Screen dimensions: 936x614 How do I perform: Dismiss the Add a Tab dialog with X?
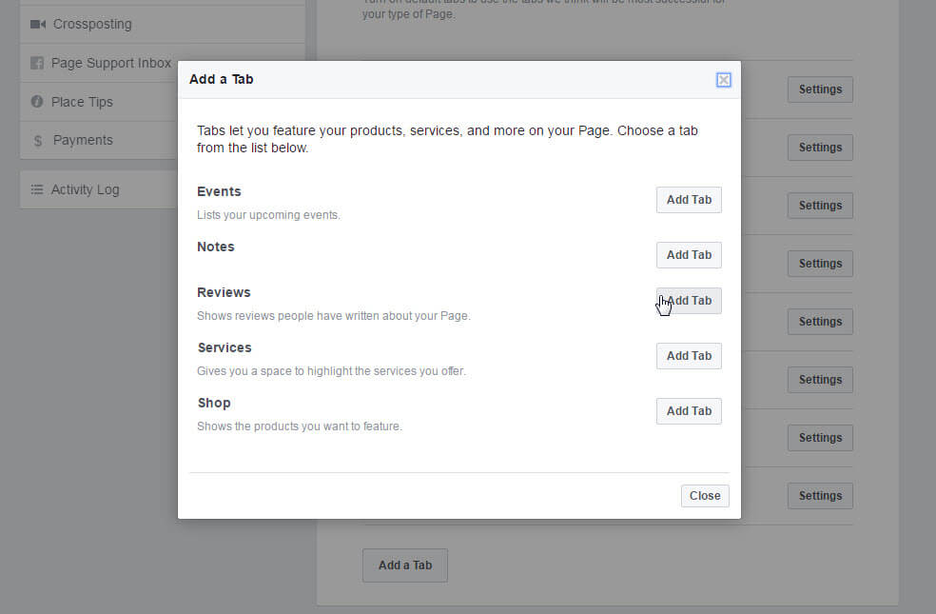point(724,80)
